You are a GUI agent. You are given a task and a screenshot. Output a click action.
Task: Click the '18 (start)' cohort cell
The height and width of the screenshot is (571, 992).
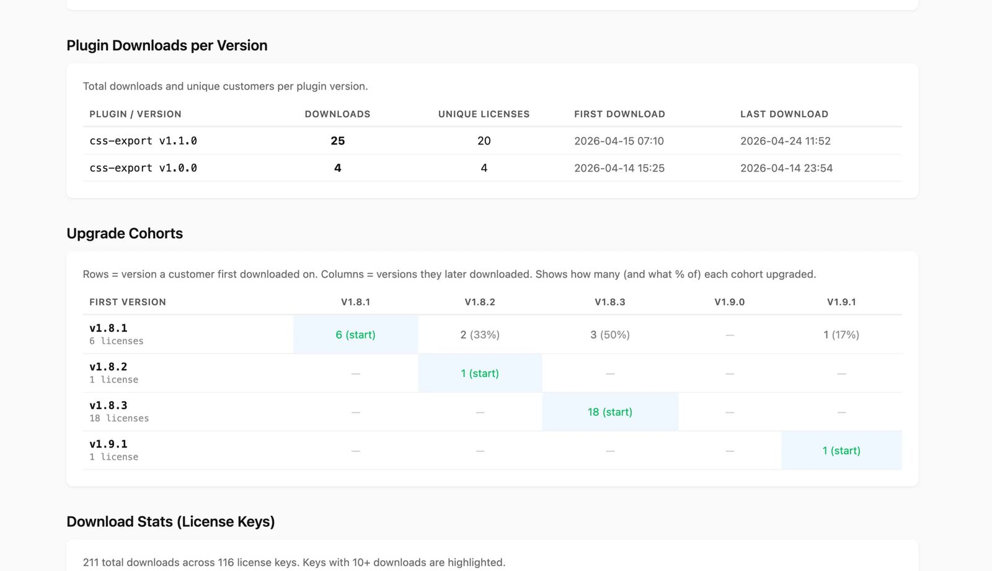tap(610, 412)
